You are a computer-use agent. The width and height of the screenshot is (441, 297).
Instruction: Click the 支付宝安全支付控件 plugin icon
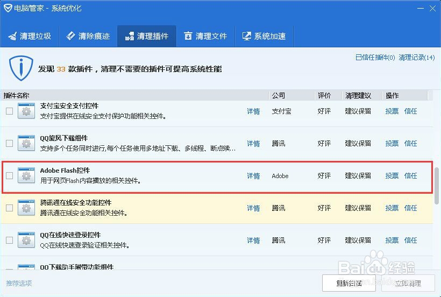coord(26,111)
